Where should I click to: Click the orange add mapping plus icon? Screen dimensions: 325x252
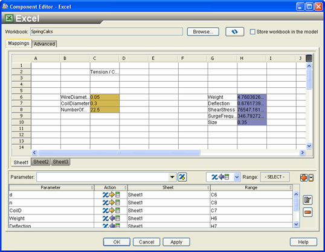pyautogui.click(x=304, y=177)
